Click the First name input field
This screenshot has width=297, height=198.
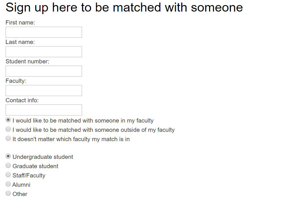coord(44,32)
